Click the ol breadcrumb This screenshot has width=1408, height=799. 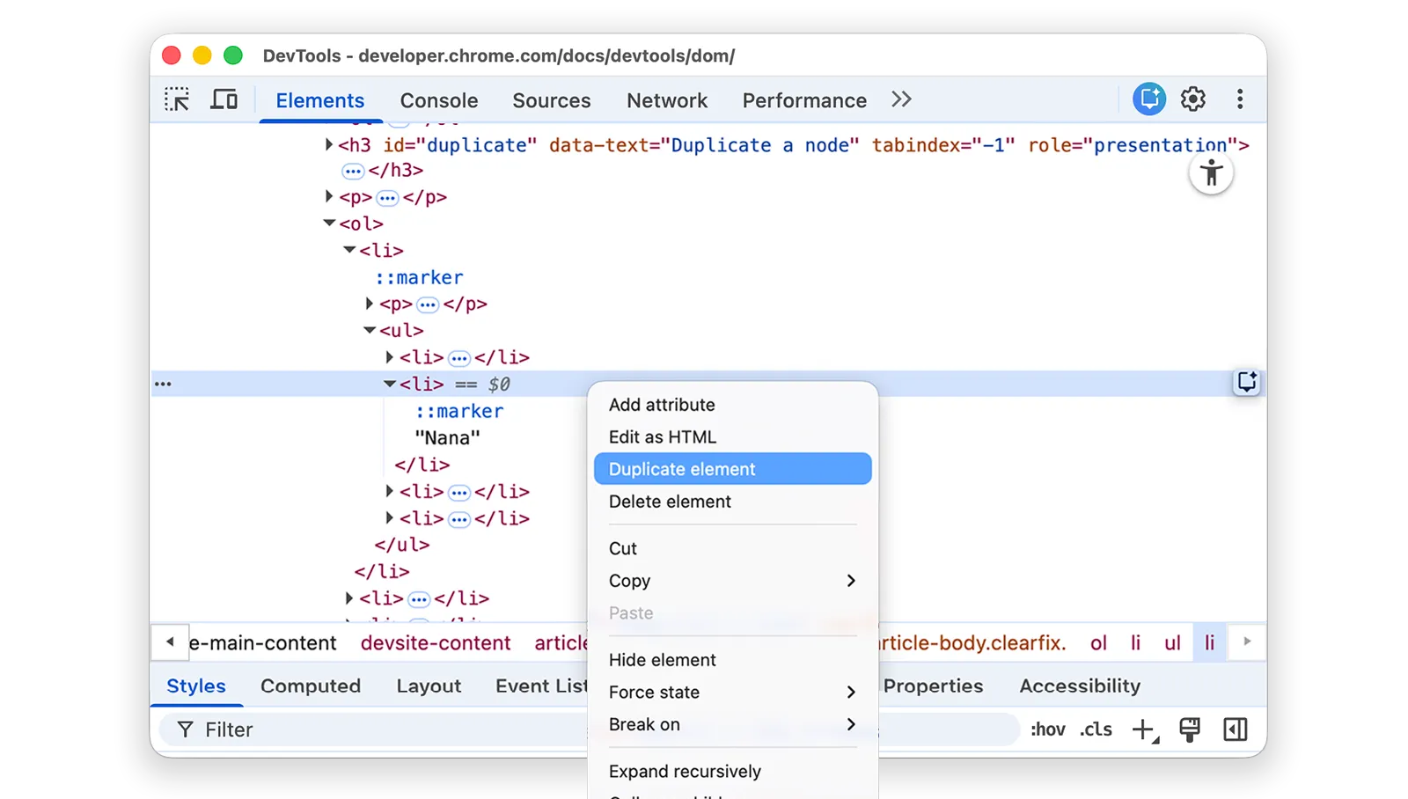click(x=1098, y=643)
